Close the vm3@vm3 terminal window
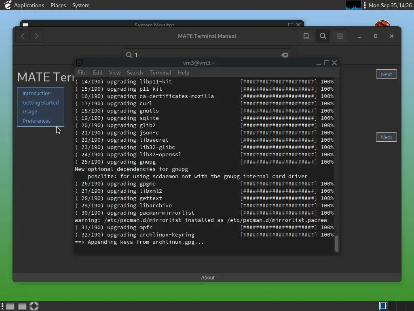414x311 pixels. (x=334, y=63)
